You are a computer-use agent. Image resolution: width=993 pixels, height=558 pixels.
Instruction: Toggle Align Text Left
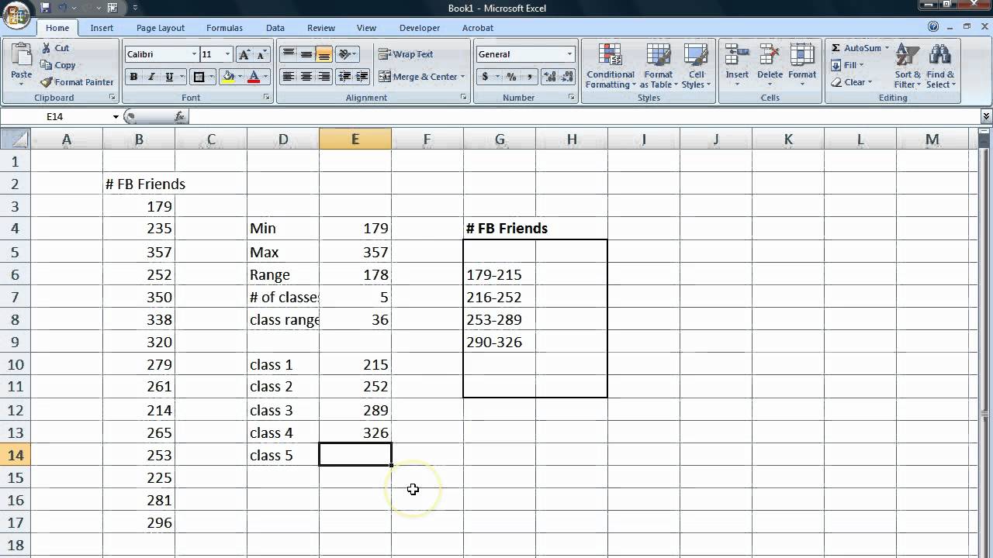289,77
